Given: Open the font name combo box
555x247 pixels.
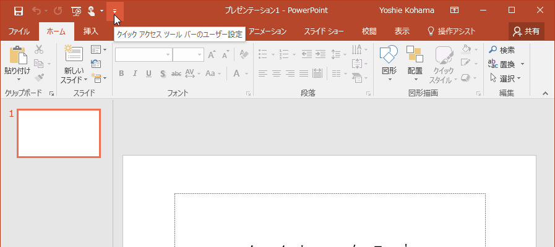Looking at the screenshot, I should pos(144,55).
